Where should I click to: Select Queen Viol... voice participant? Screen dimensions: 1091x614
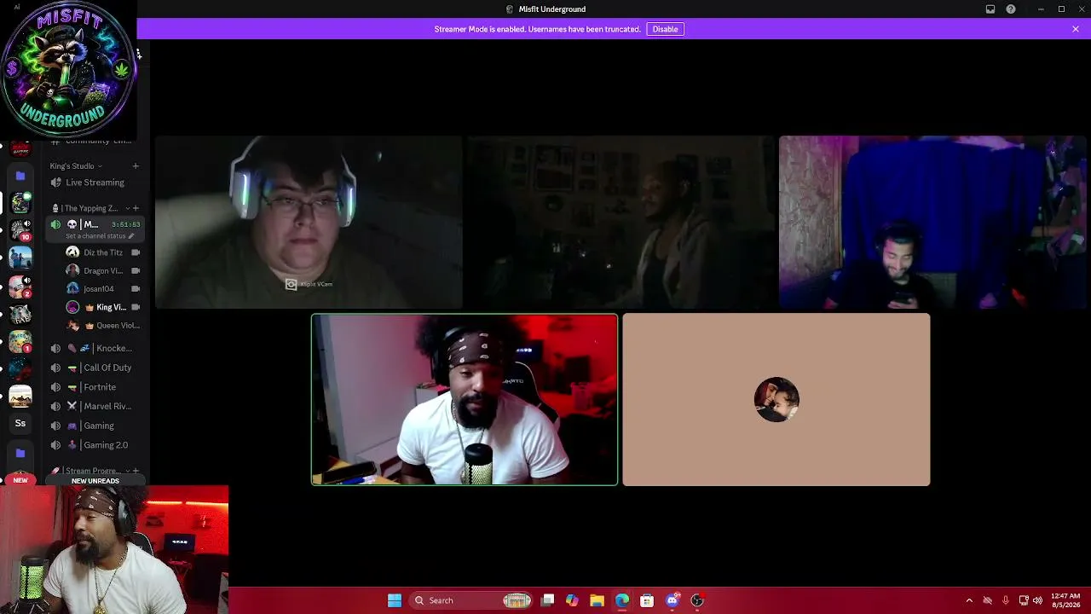102,326
